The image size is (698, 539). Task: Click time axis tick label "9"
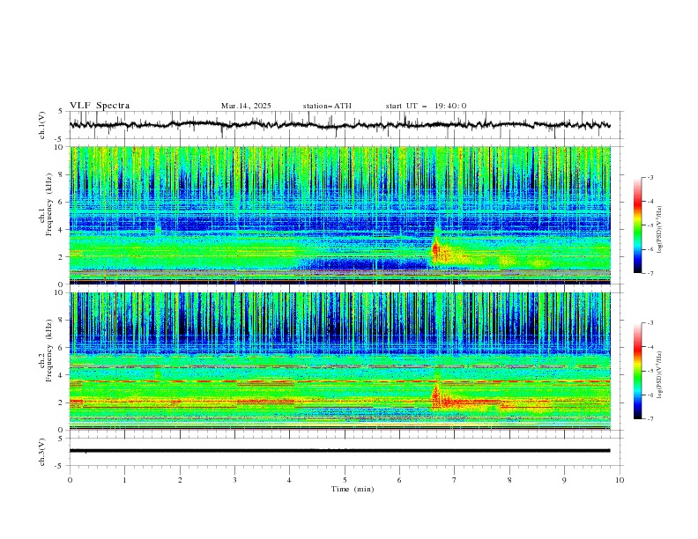(564, 480)
